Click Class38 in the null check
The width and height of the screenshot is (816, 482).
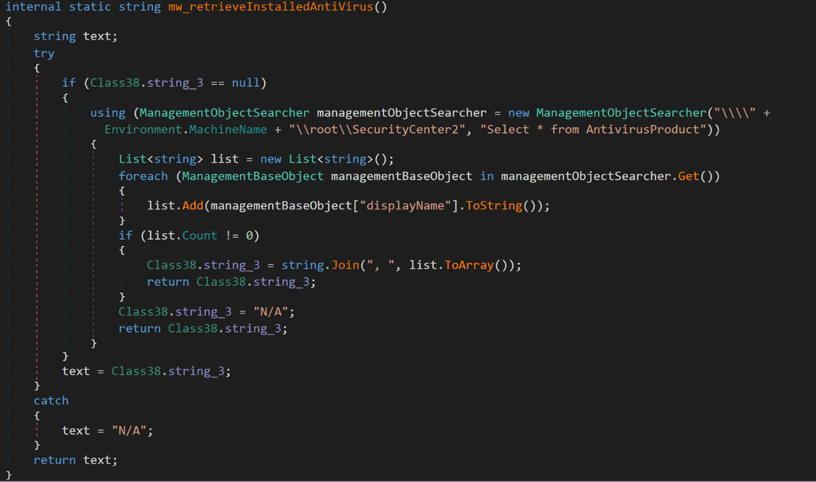[x=115, y=83]
